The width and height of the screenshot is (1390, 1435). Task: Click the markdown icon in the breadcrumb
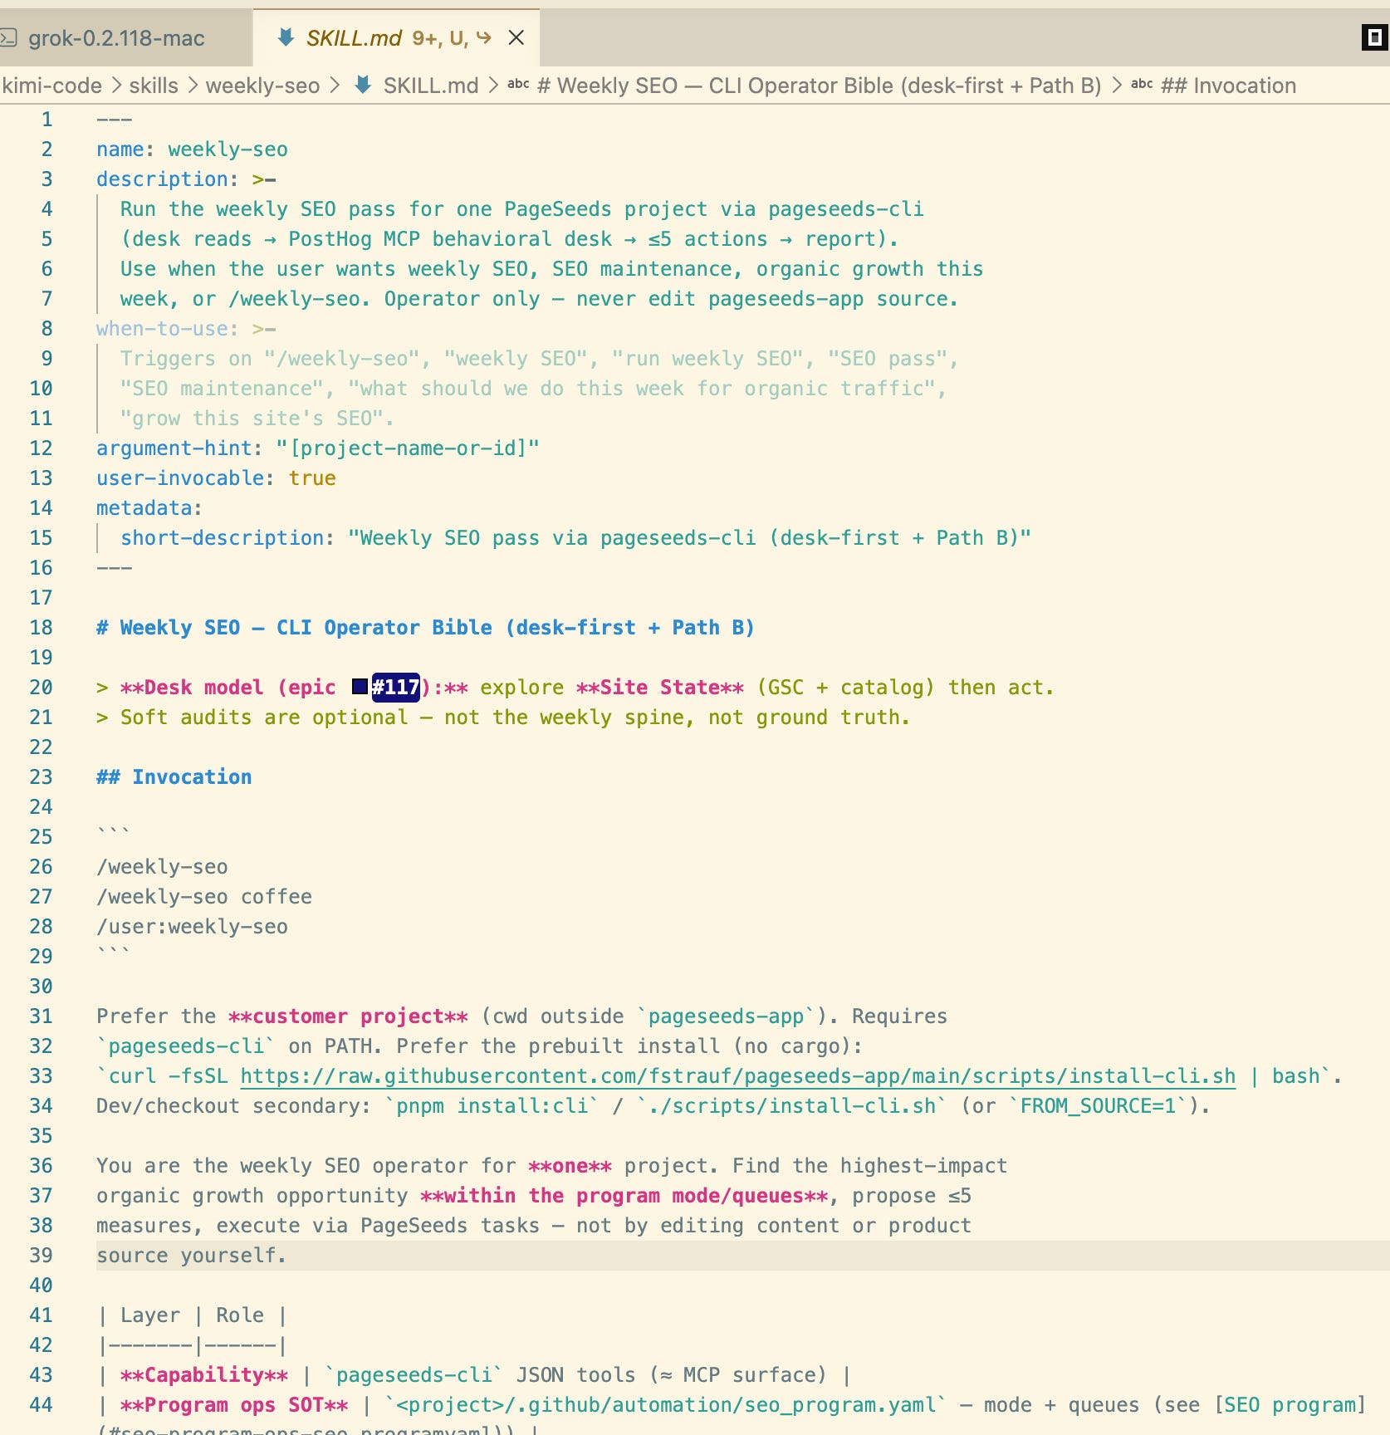(363, 85)
